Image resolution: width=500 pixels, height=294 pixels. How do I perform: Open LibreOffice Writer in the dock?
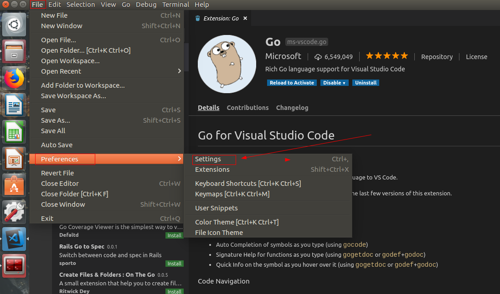(14, 105)
